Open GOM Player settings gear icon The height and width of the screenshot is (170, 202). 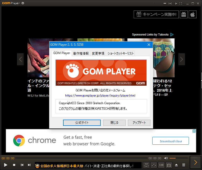(23, 3)
